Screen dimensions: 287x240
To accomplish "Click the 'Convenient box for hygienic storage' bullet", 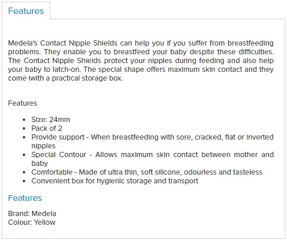I will (115, 181).
